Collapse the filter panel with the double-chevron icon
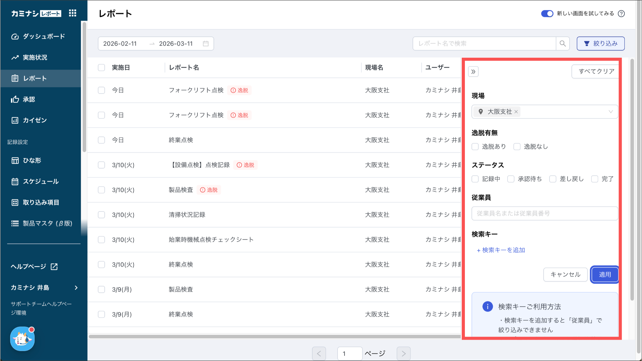 click(473, 72)
